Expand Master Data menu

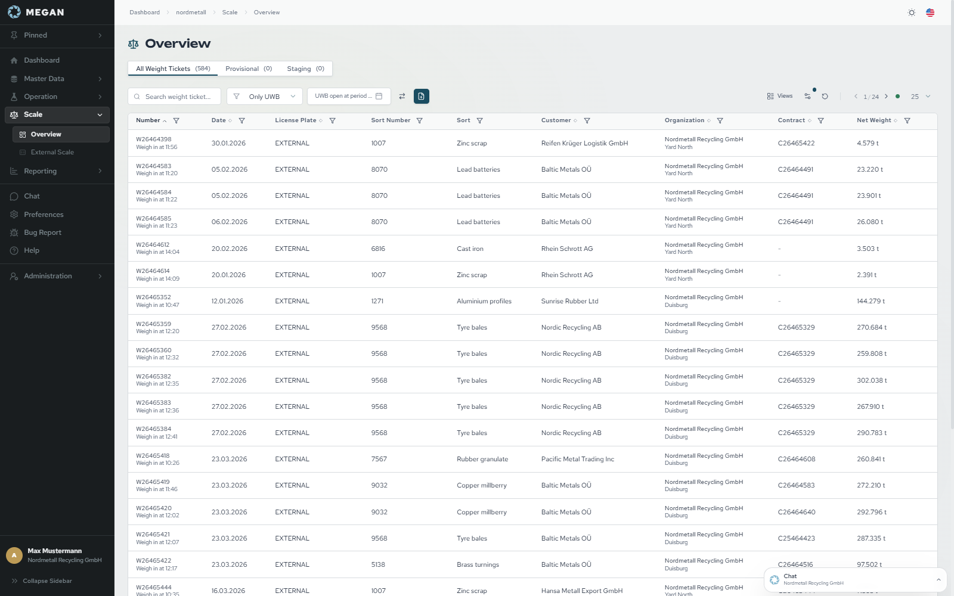coord(57,79)
